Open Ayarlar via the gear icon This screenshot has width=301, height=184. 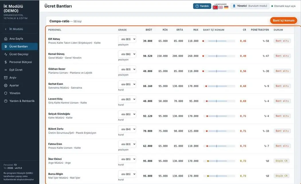coord(6,86)
